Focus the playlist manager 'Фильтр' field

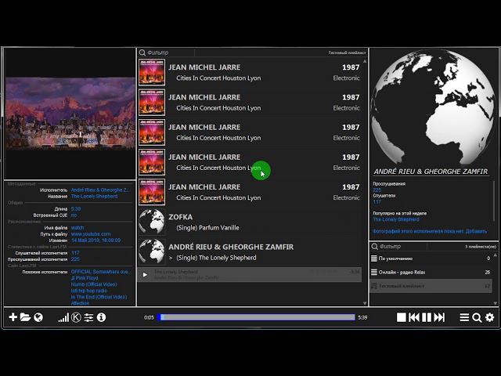pyautogui.click(x=402, y=246)
